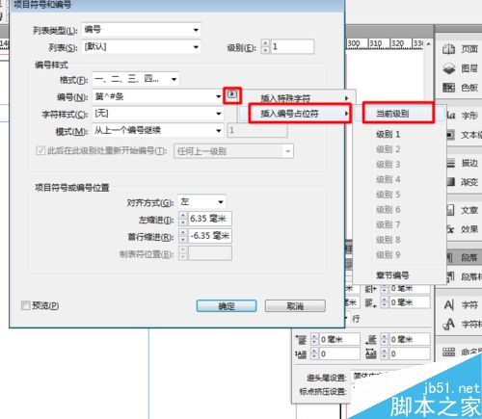Image resolution: width=482 pixels, height=419 pixels.
Task: Choose 当前级别 from the submenu
Action: click(398, 113)
